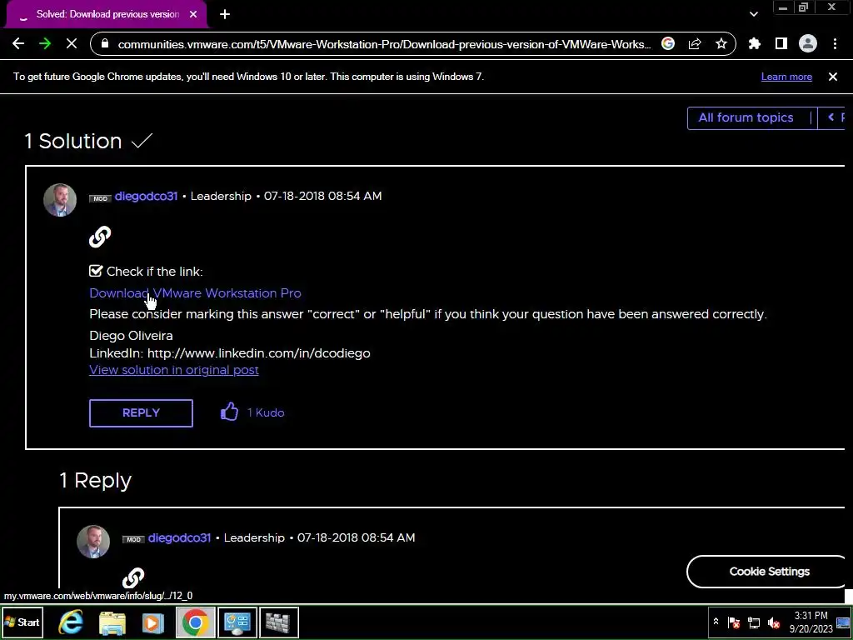Open Chrome's three-dot menu
The height and width of the screenshot is (640, 853).
(835, 44)
